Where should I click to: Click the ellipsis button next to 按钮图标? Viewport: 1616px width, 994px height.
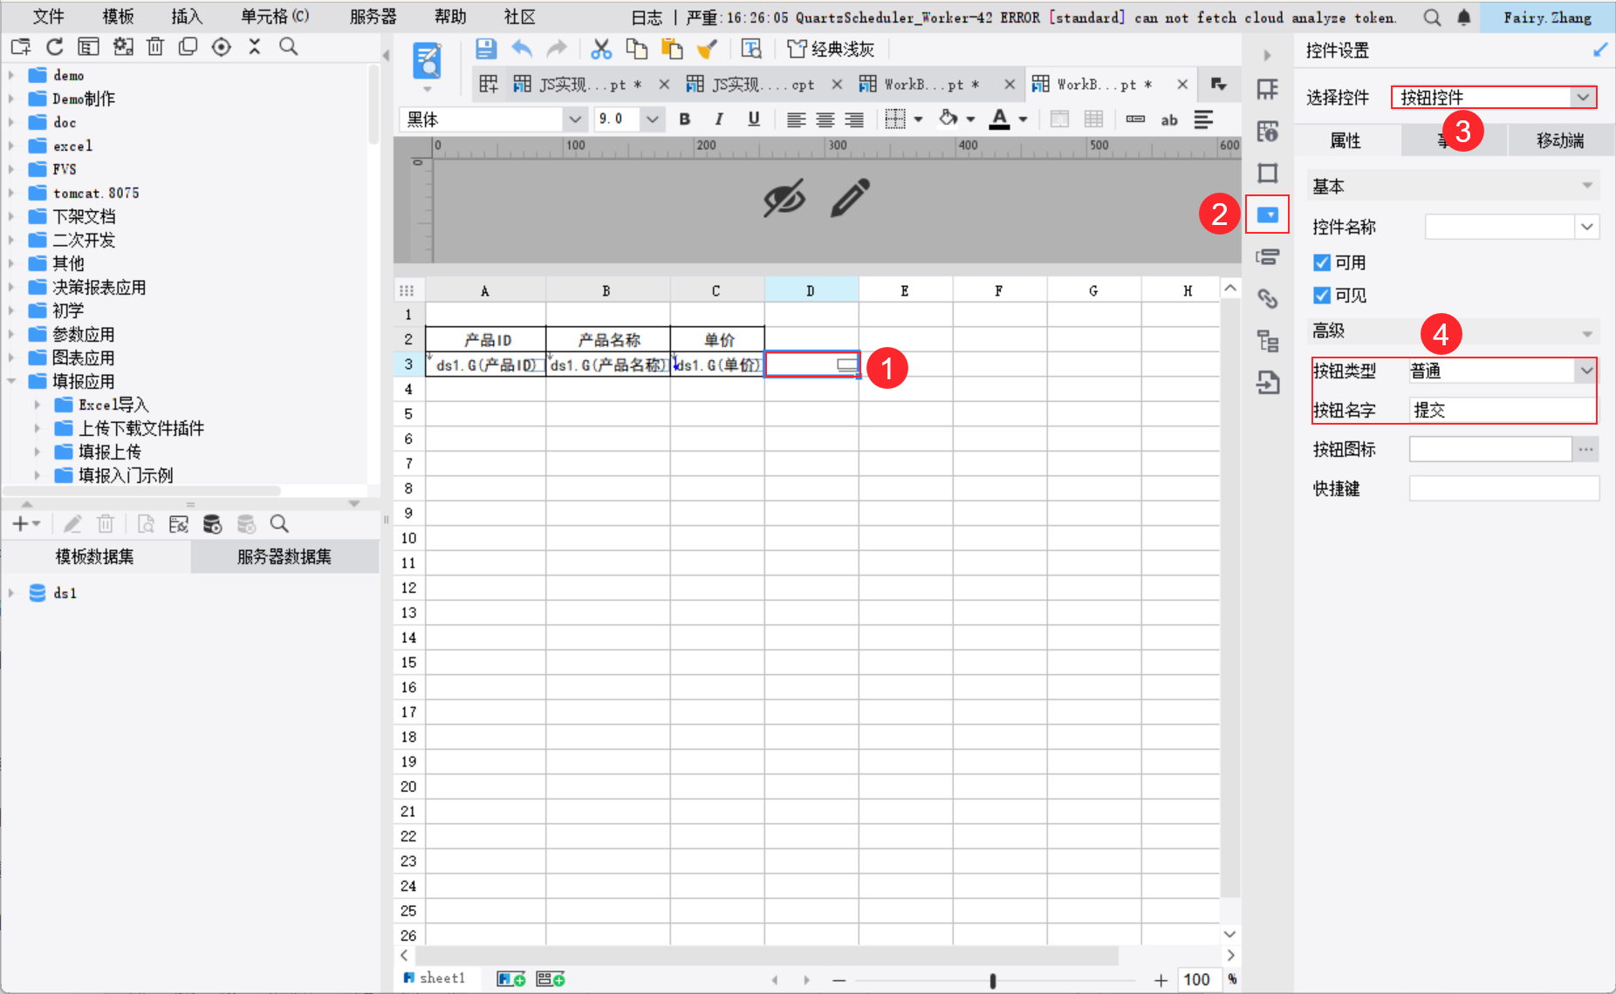(x=1586, y=449)
